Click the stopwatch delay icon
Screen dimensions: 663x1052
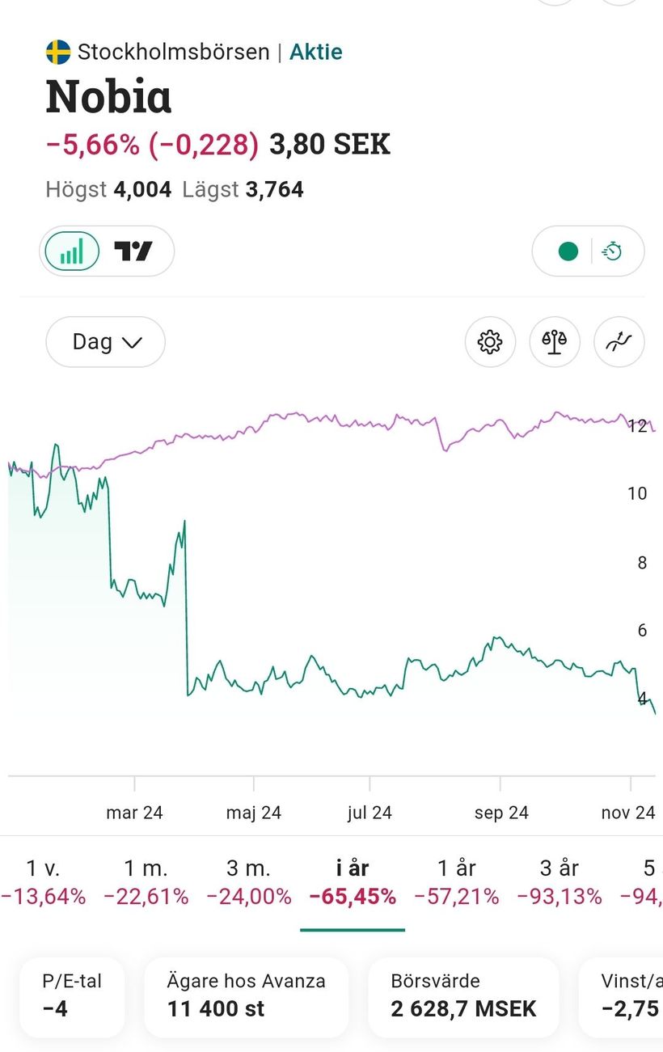613,251
